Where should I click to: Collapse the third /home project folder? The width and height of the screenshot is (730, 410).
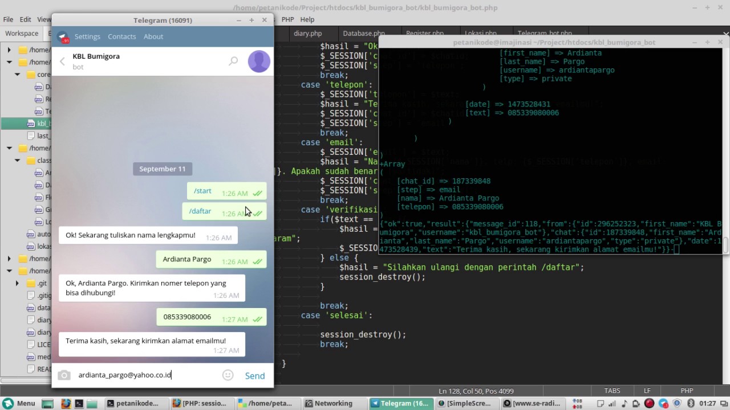coord(9,148)
